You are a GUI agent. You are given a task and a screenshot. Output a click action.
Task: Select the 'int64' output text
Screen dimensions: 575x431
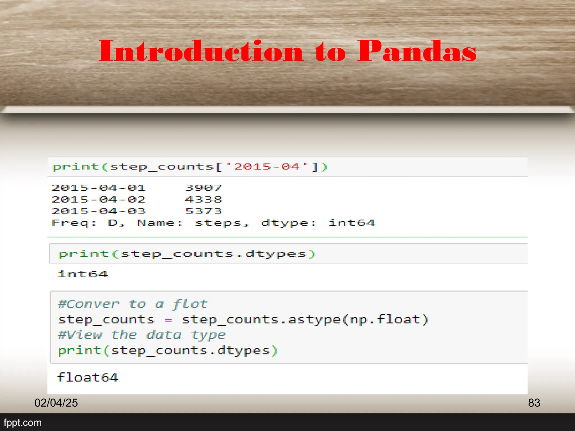click(83, 274)
